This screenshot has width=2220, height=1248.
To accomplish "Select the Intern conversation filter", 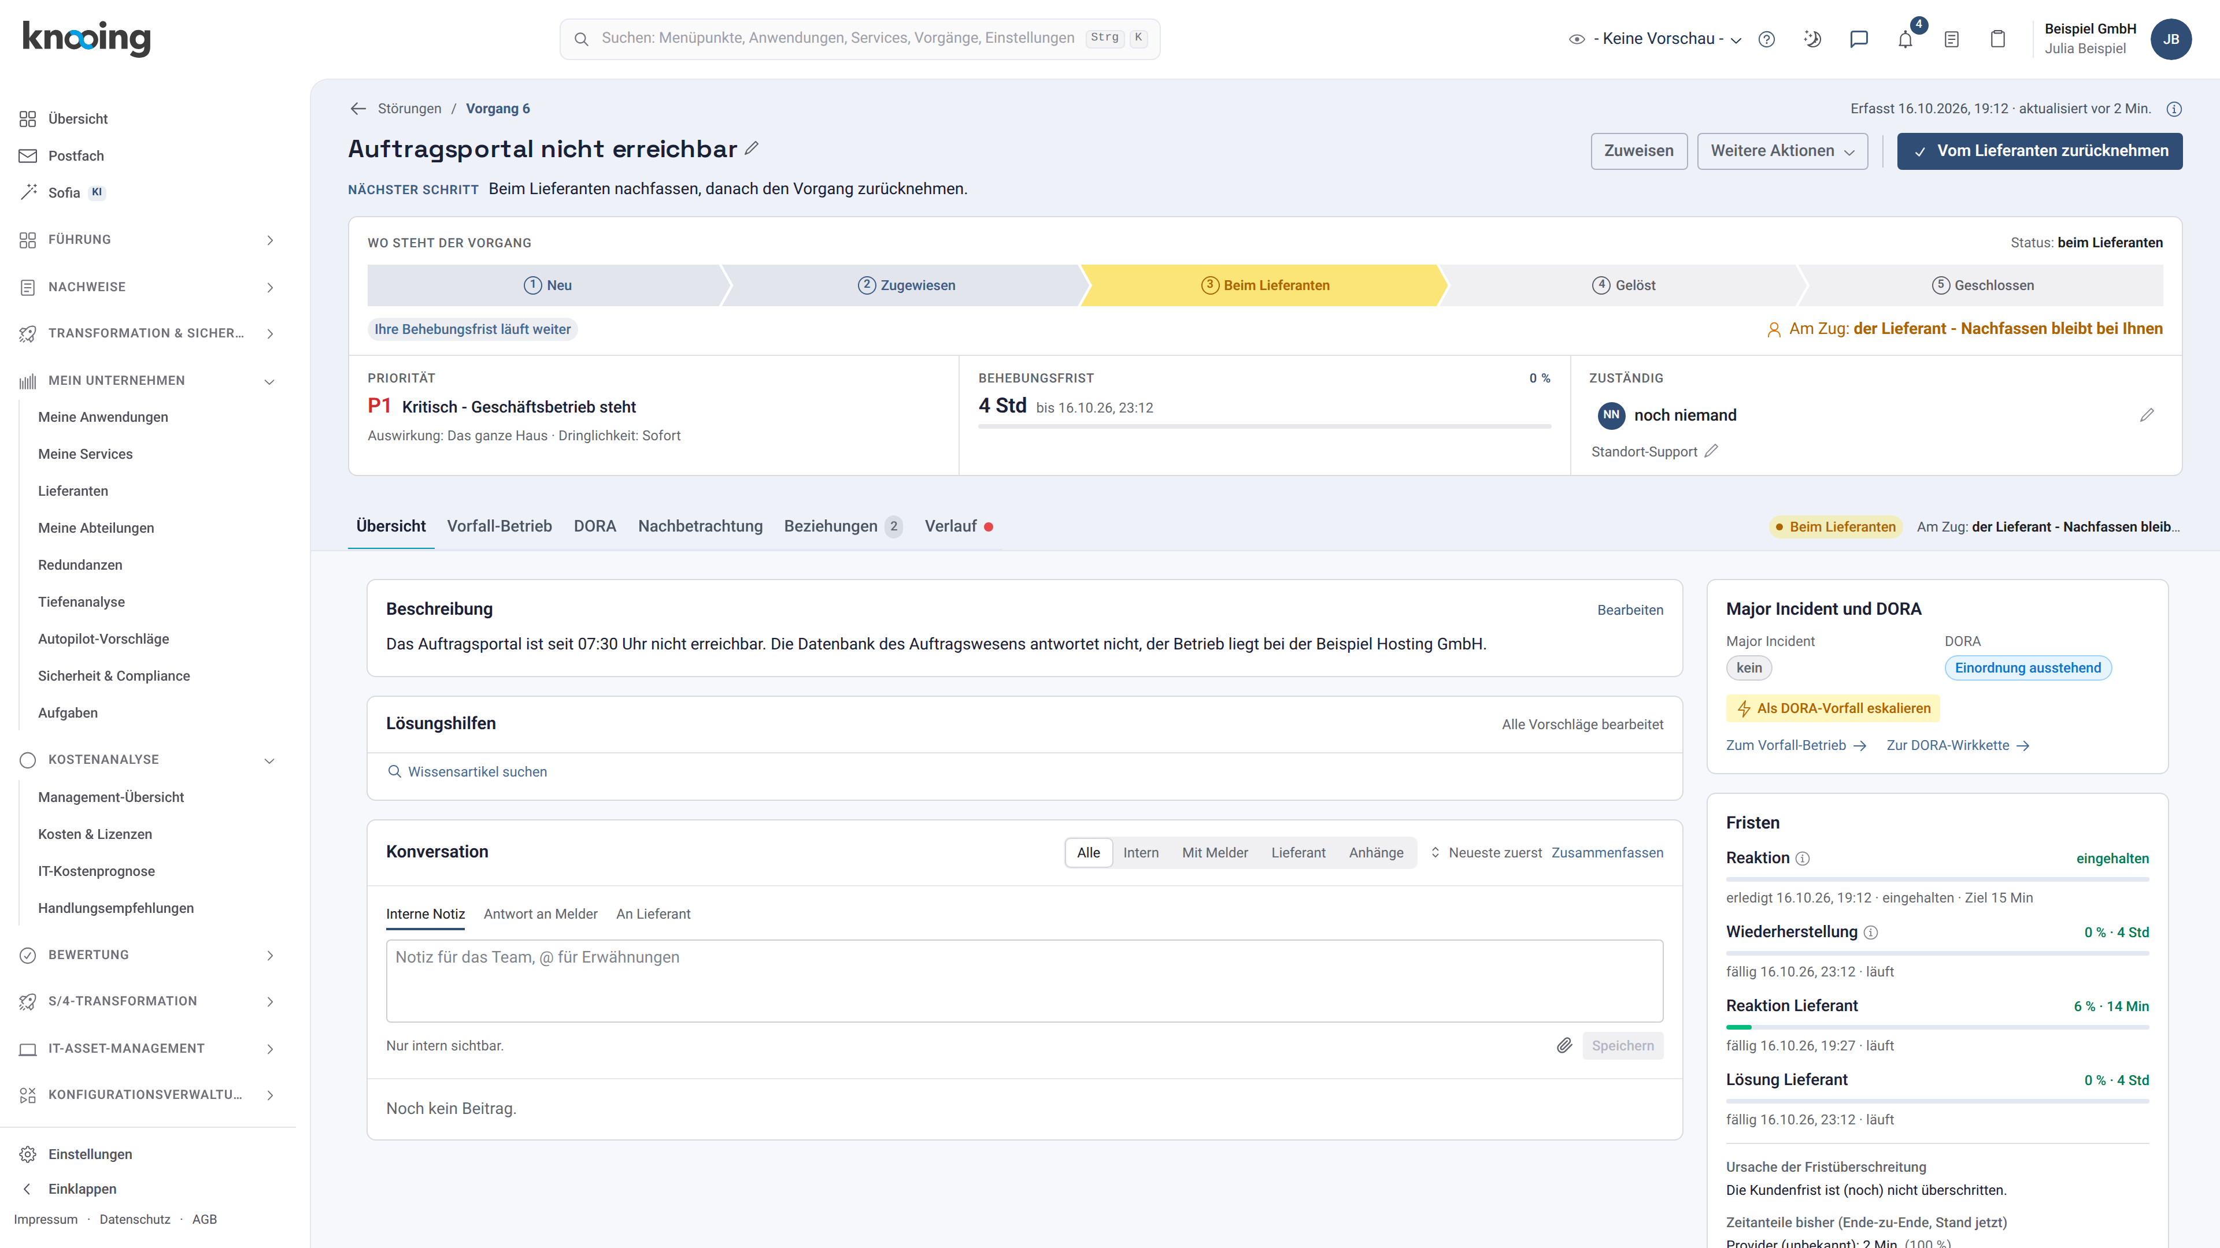I will [x=1141, y=853].
